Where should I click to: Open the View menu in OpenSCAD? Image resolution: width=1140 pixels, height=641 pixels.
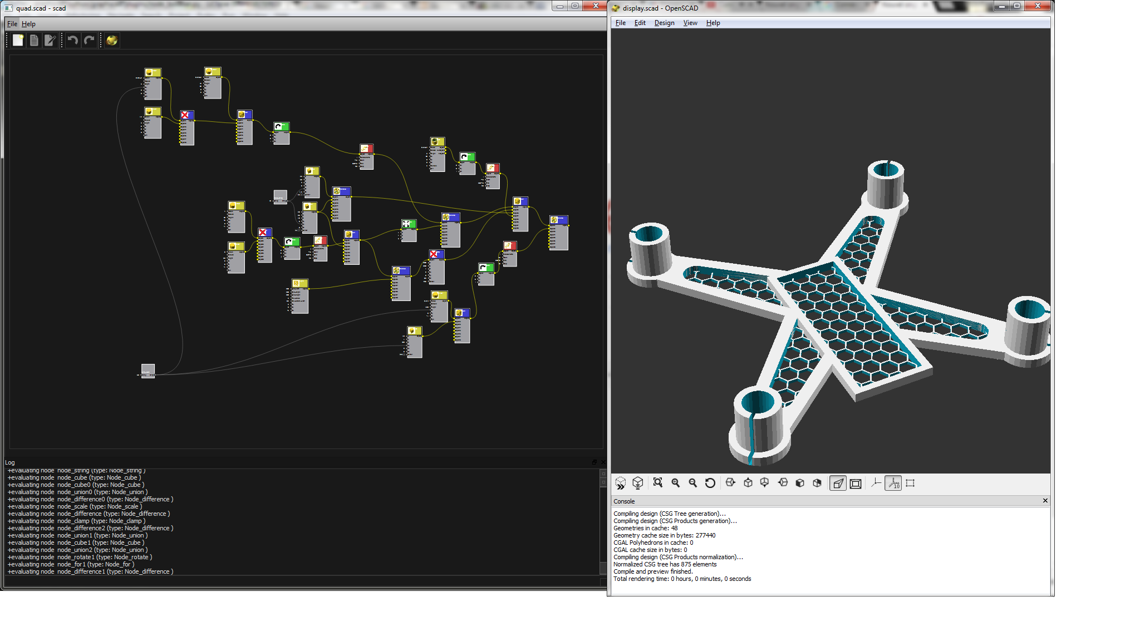[690, 23]
